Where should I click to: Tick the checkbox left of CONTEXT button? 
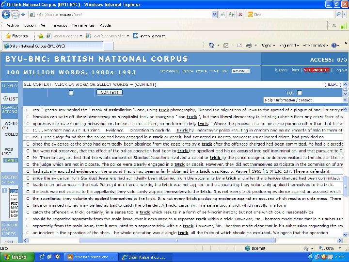(x=71, y=93)
